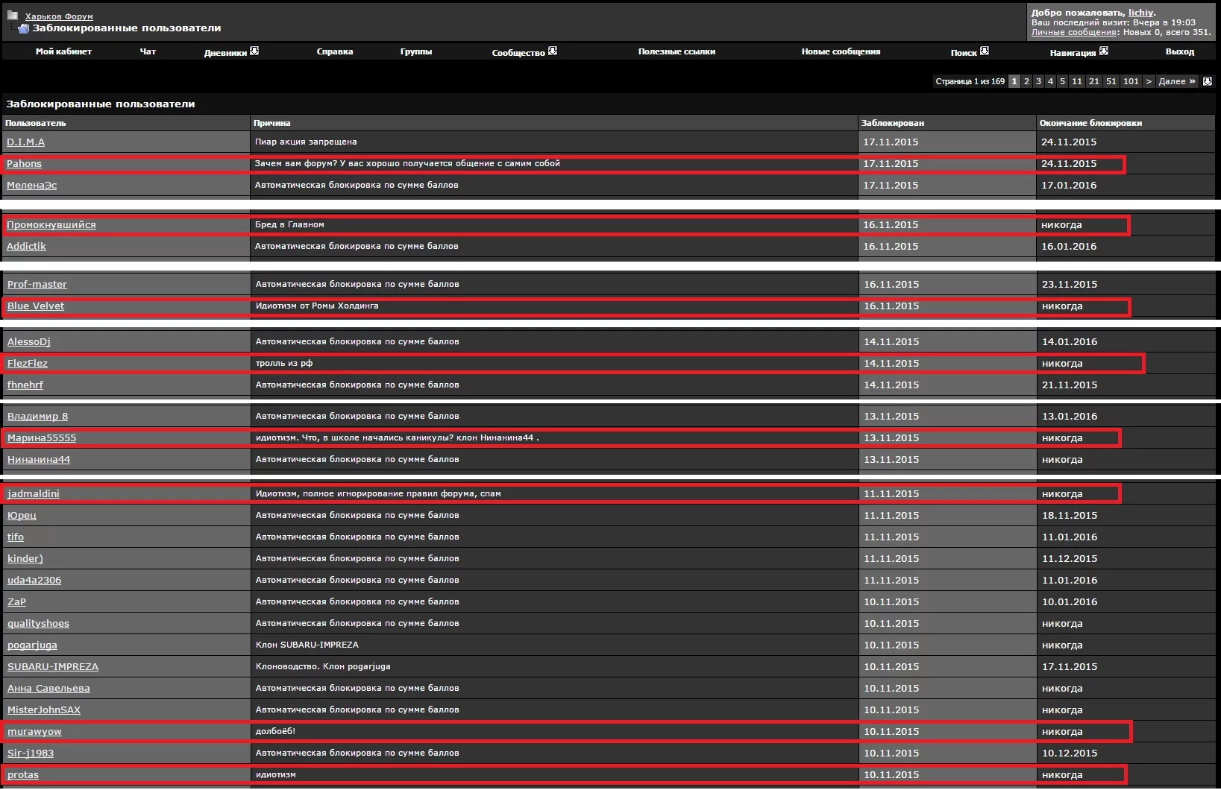Viewport: 1221px width, 790px height.
Task: Open the Личные сообщения link
Action: (1073, 32)
